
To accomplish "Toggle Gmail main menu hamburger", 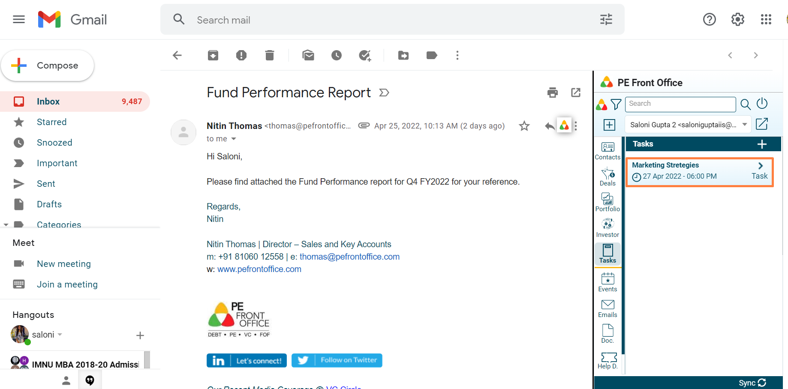I will 19,19.
